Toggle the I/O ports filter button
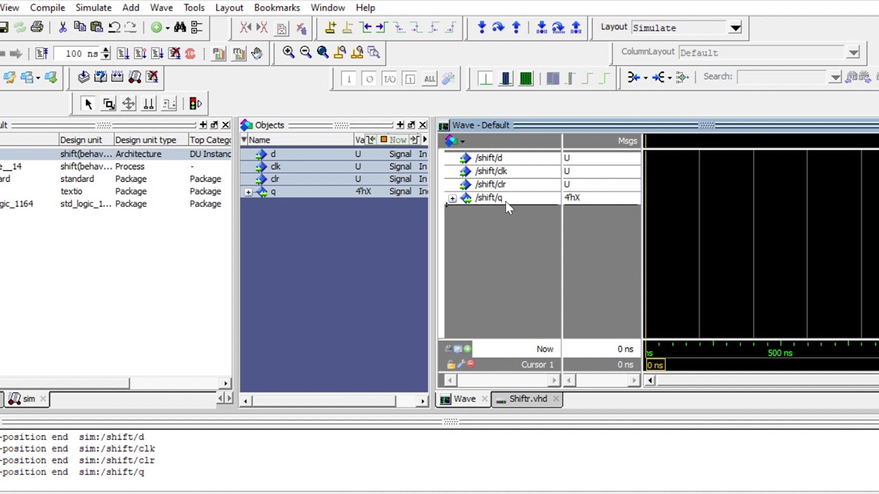Screen dimensions: 879x494 389,79
